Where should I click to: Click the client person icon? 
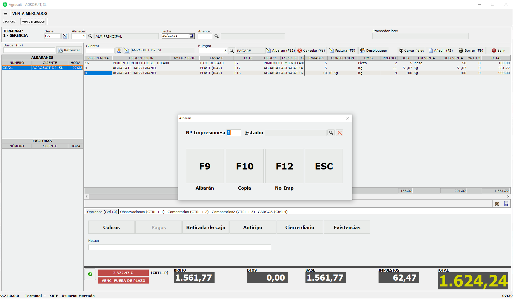coord(119,50)
